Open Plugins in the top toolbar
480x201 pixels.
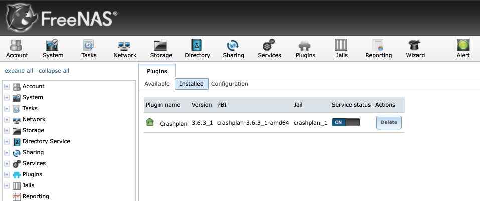pos(305,49)
